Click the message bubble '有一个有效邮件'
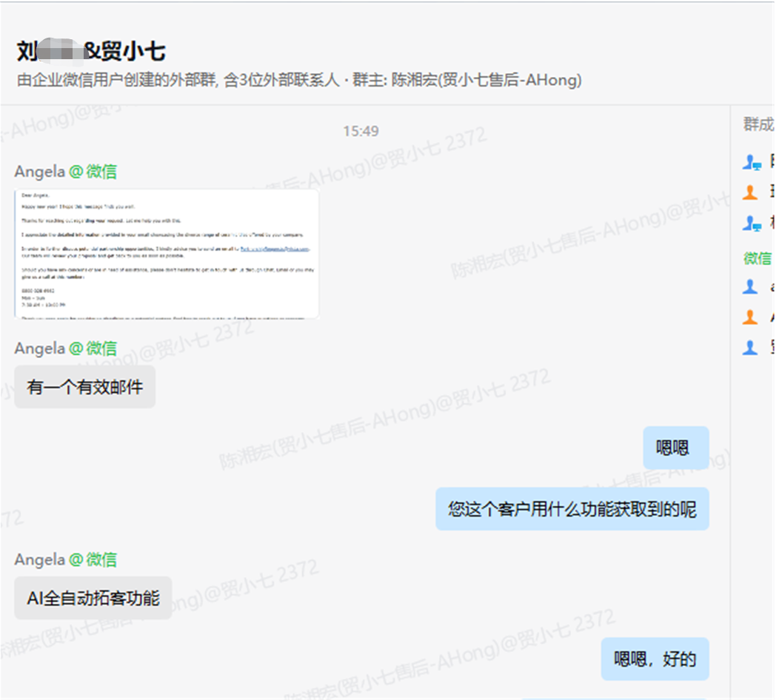Screen dimensions: 776x700 [84, 387]
